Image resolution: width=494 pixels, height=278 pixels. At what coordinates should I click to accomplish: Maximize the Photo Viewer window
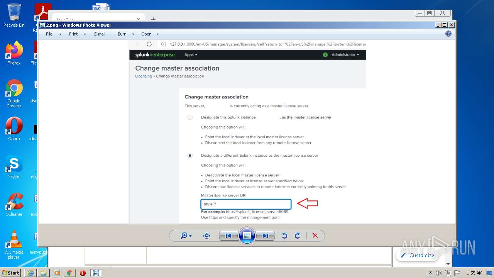445,25
